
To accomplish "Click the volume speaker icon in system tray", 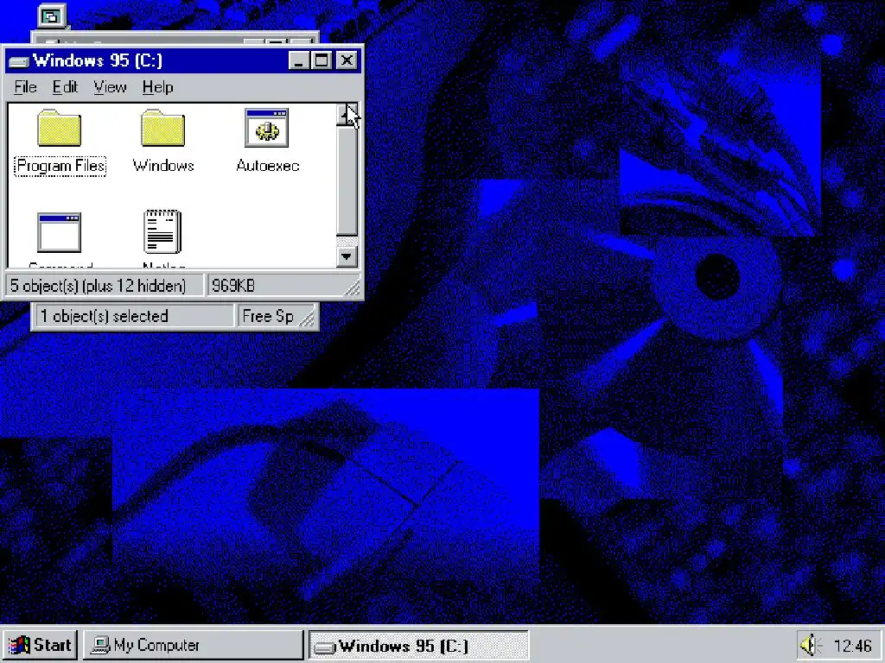I will point(811,645).
